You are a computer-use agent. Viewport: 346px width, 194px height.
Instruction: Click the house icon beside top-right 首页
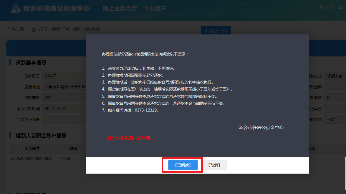click(x=322, y=7)
